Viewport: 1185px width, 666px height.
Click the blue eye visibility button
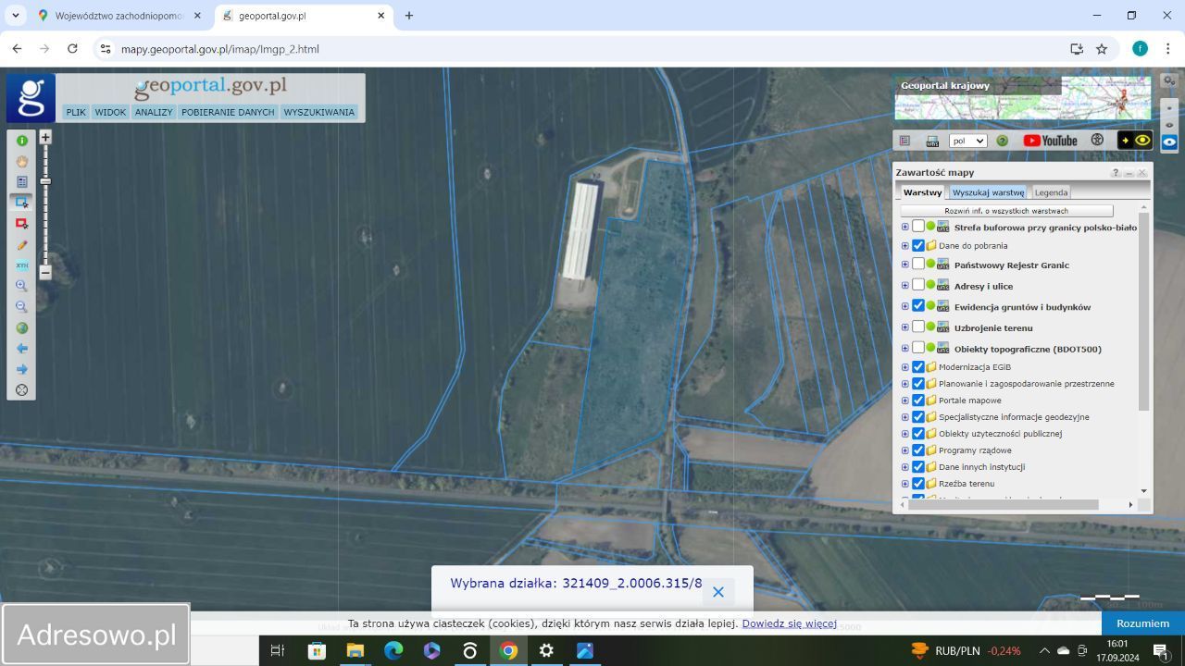[x=1169, y=142]
